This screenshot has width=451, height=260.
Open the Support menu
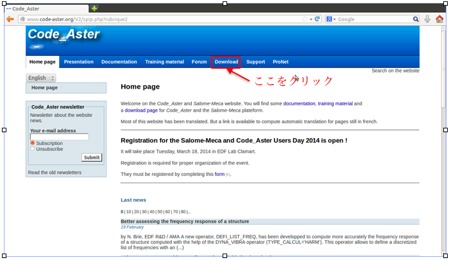[256, 62]
